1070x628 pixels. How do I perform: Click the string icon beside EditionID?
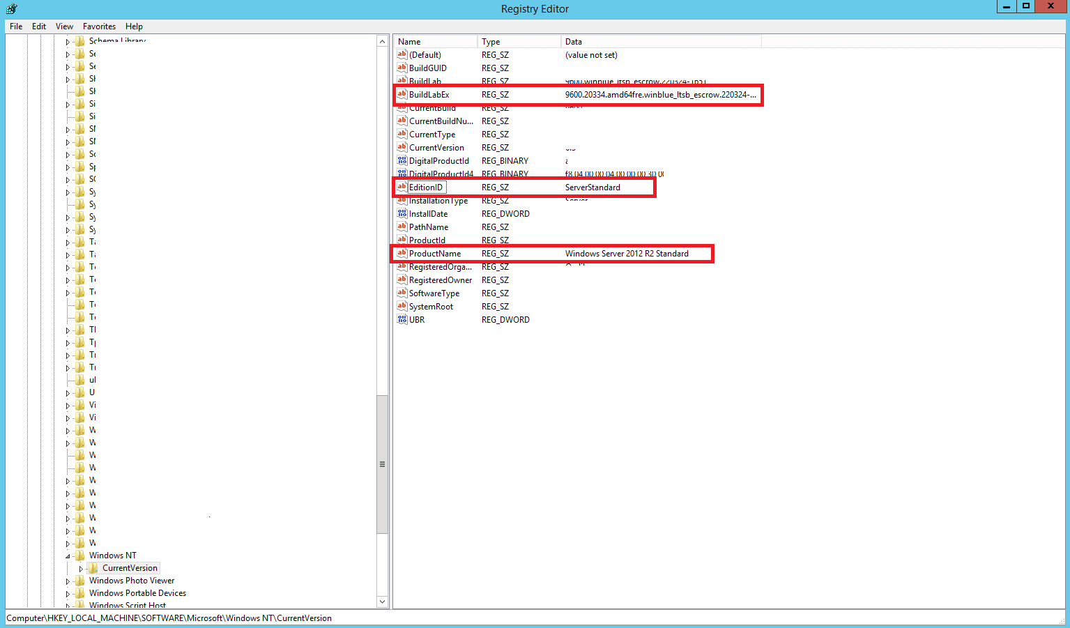402,187
